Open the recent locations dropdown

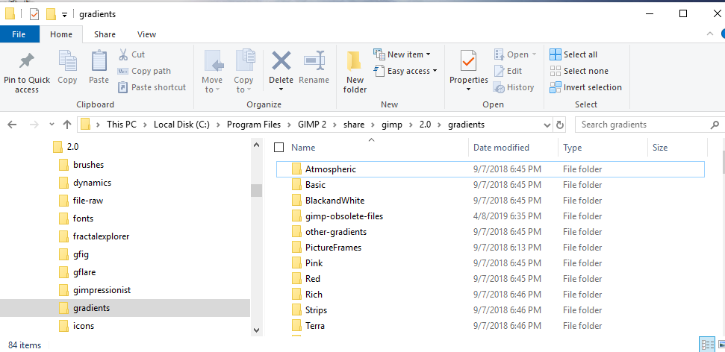(52, 125)
